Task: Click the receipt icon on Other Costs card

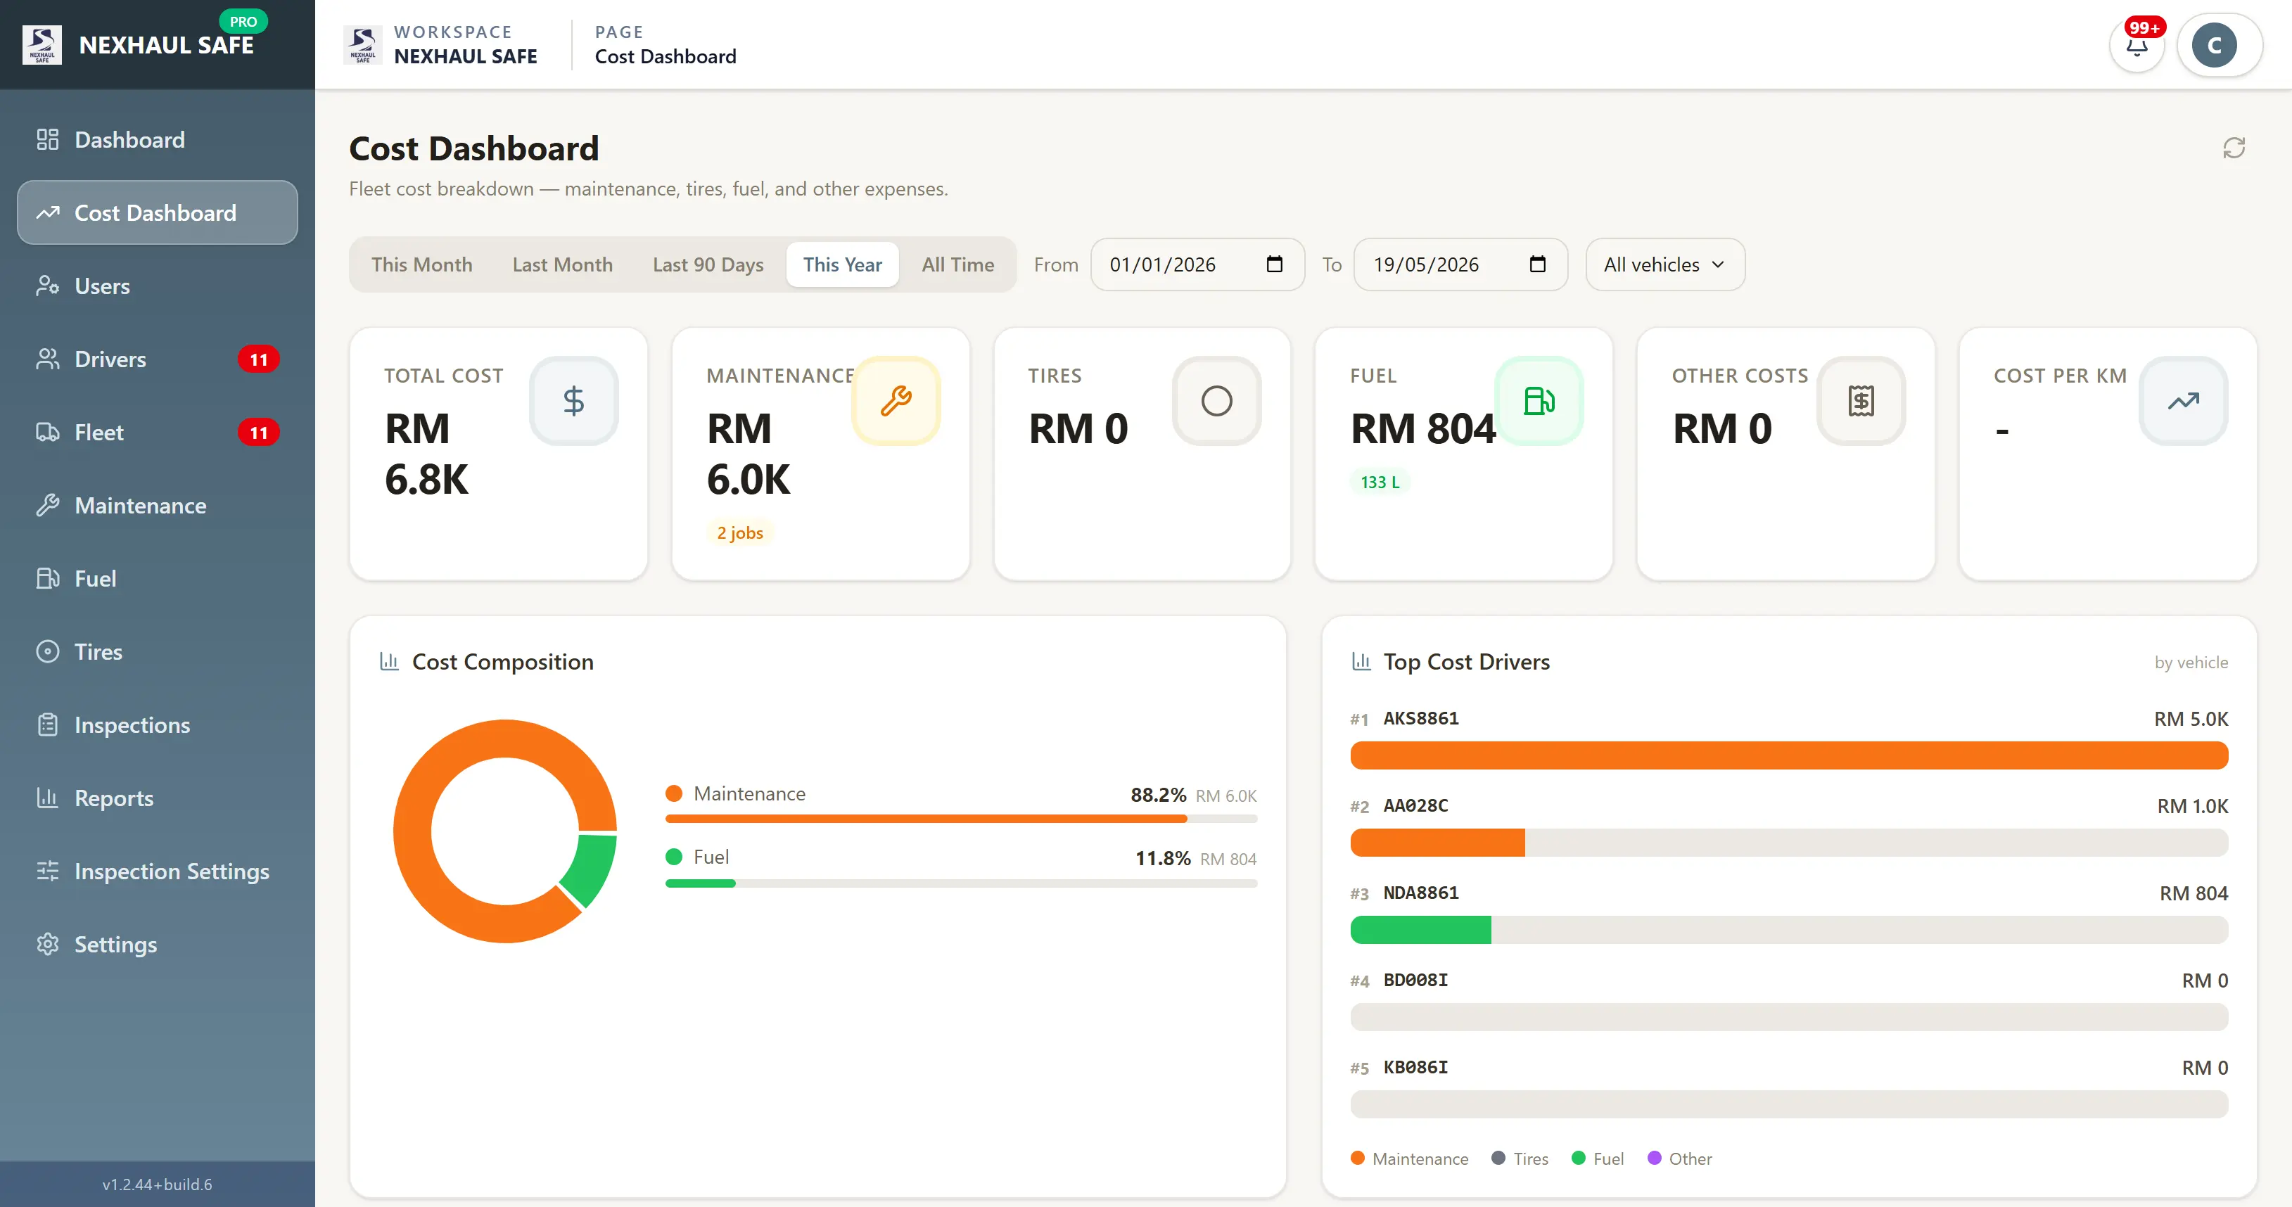Action: pyautogui.click(x=1861, y=401)
